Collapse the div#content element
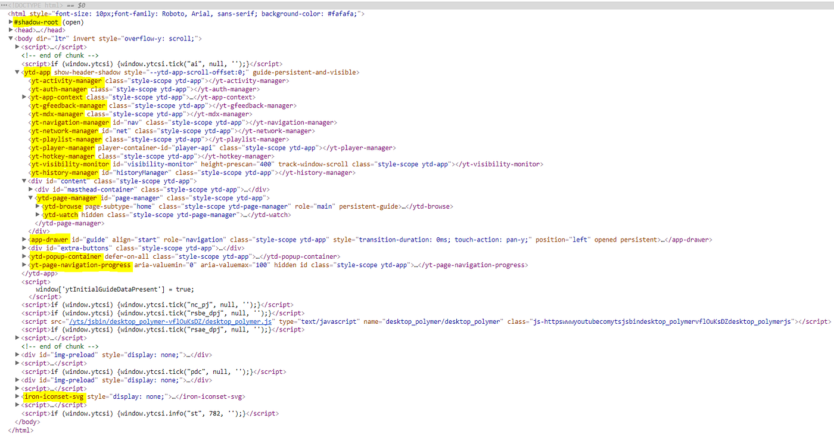Image resolution: width=834 pixels, height=437 pixels. click(23, 181)
